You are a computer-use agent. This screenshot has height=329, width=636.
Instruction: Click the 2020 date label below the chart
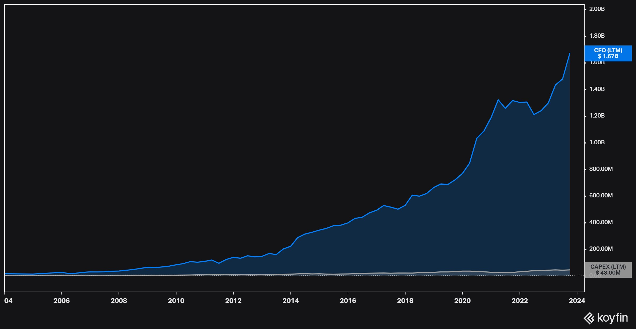pyautogui.click(x=462, y=301)
